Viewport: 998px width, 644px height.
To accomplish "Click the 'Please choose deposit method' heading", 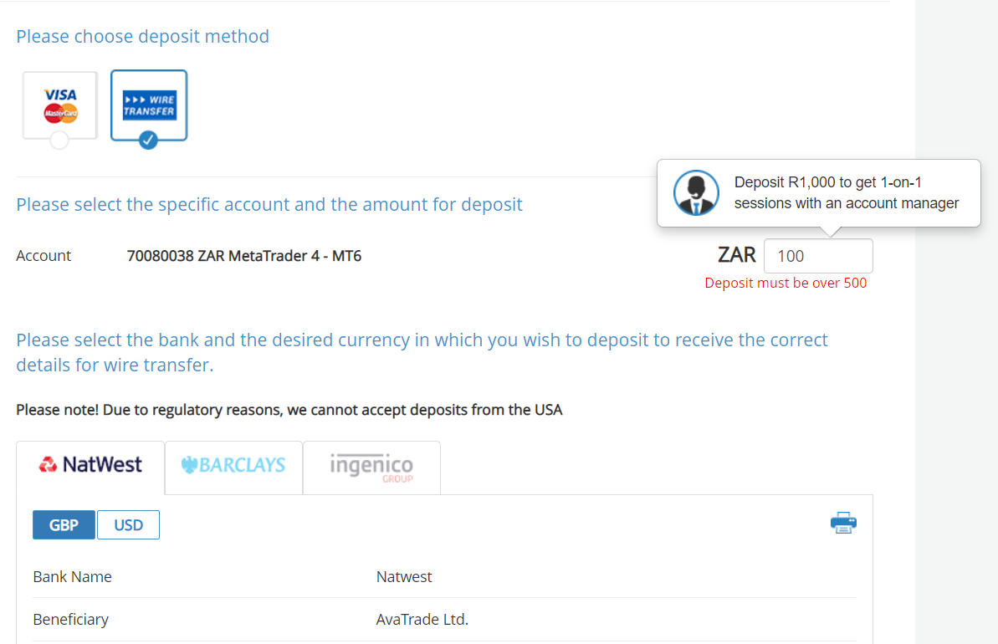I will [x=142, y=37].
